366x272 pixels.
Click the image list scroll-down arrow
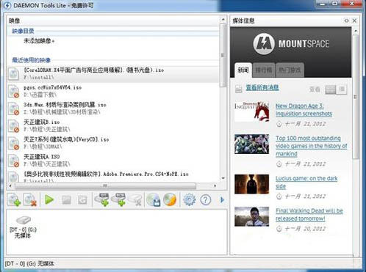tap(223, 178)
